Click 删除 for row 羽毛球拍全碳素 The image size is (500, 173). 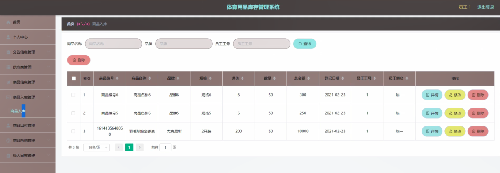click(478, 131)
